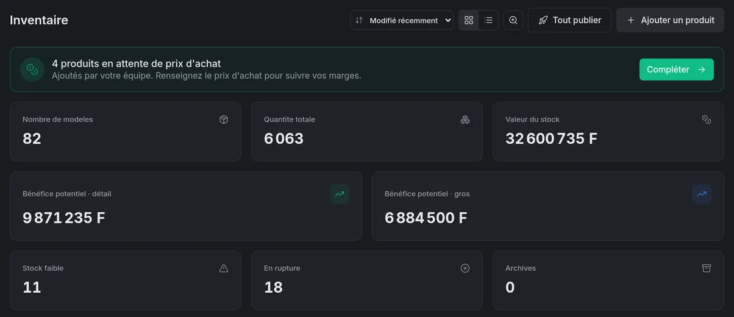Click the 'Stock faible' label
The height and width of the screenshot is (317, 734).
coord(43,268)
